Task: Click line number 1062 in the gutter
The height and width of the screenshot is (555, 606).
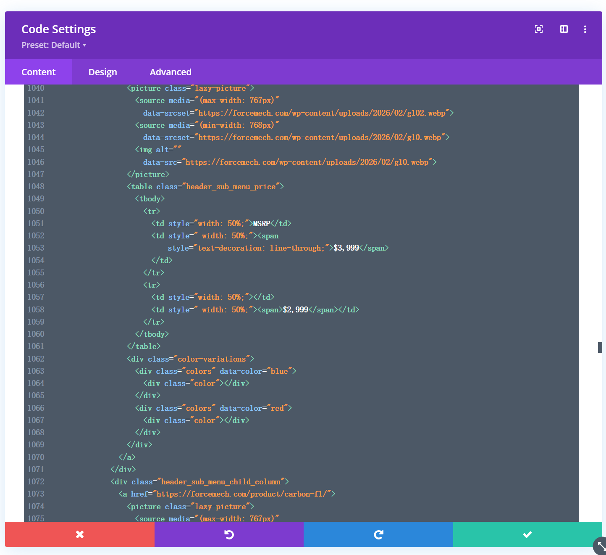Action: (36, 359)
